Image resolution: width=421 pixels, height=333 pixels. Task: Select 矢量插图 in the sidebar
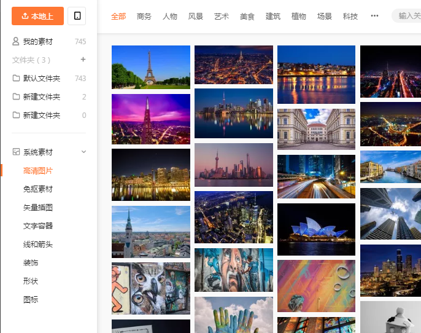coord(38,208)
